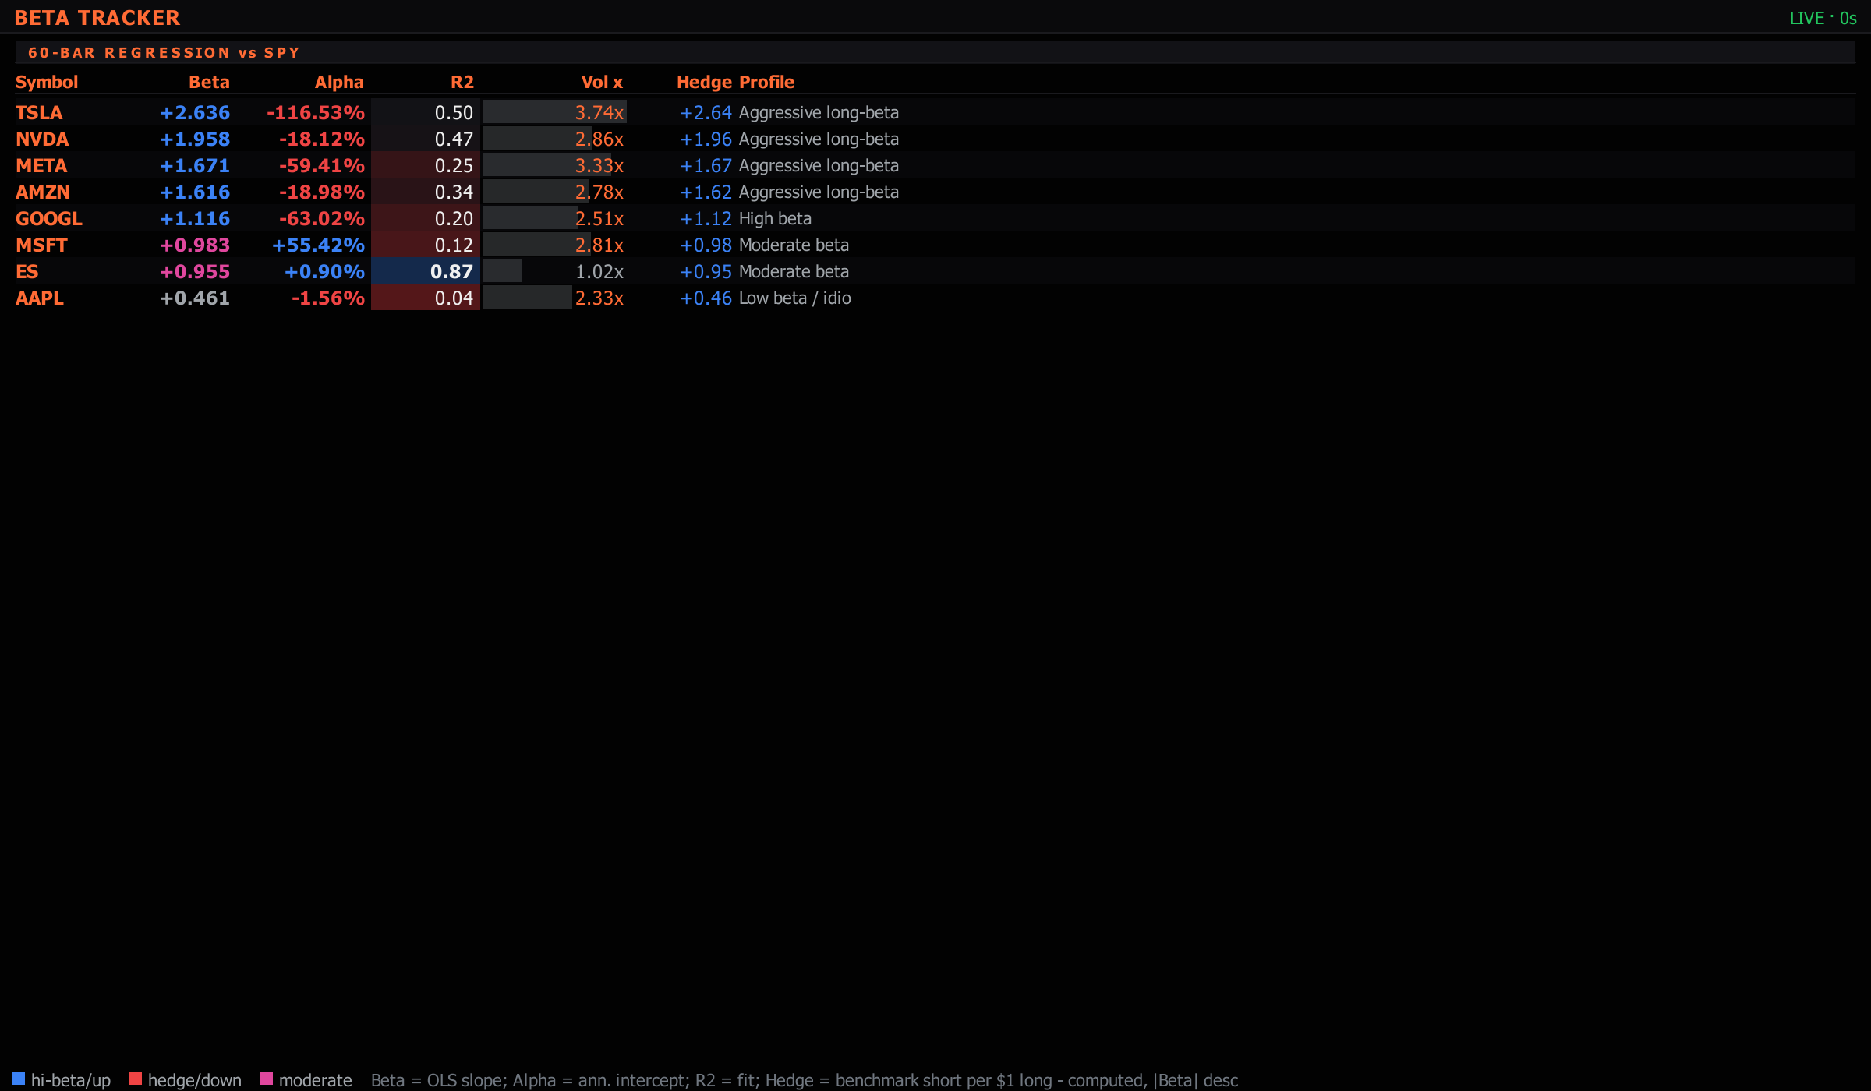The image size is (1871, 1091).
Task: Click META R2 cell 0.25
Action: coord(426,165)
